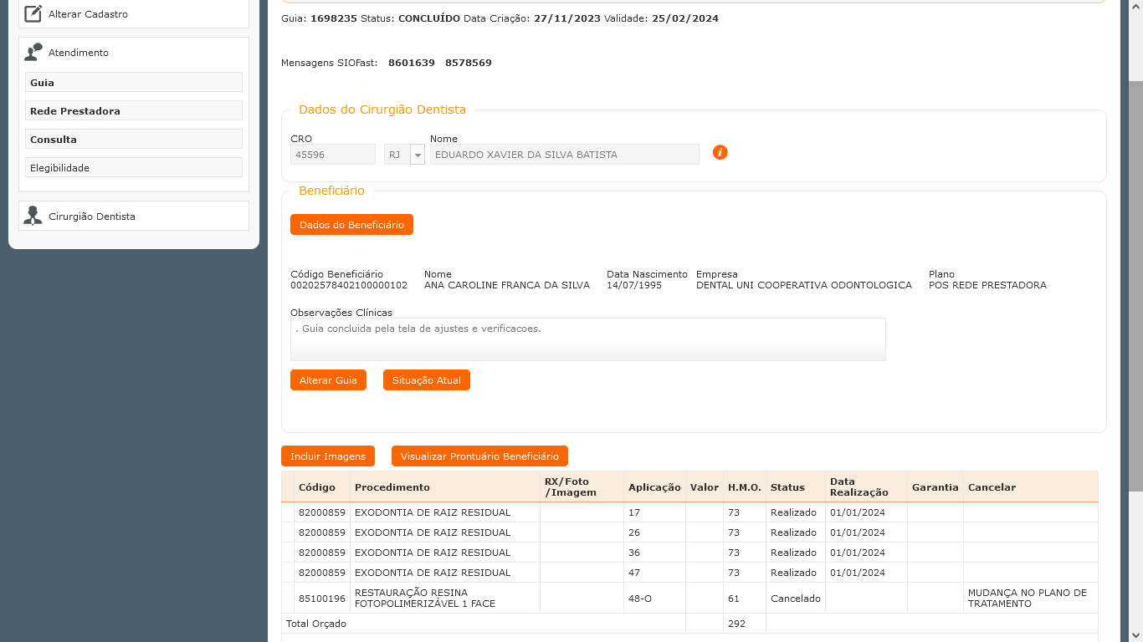Viewport: 1143px width, 642px height.
Task: Click SIOFast message number 8601639
Action: pos(411,63)
